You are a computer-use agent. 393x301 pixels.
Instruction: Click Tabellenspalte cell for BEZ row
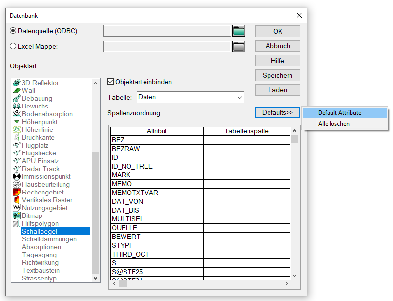click(x=247, y=140)
